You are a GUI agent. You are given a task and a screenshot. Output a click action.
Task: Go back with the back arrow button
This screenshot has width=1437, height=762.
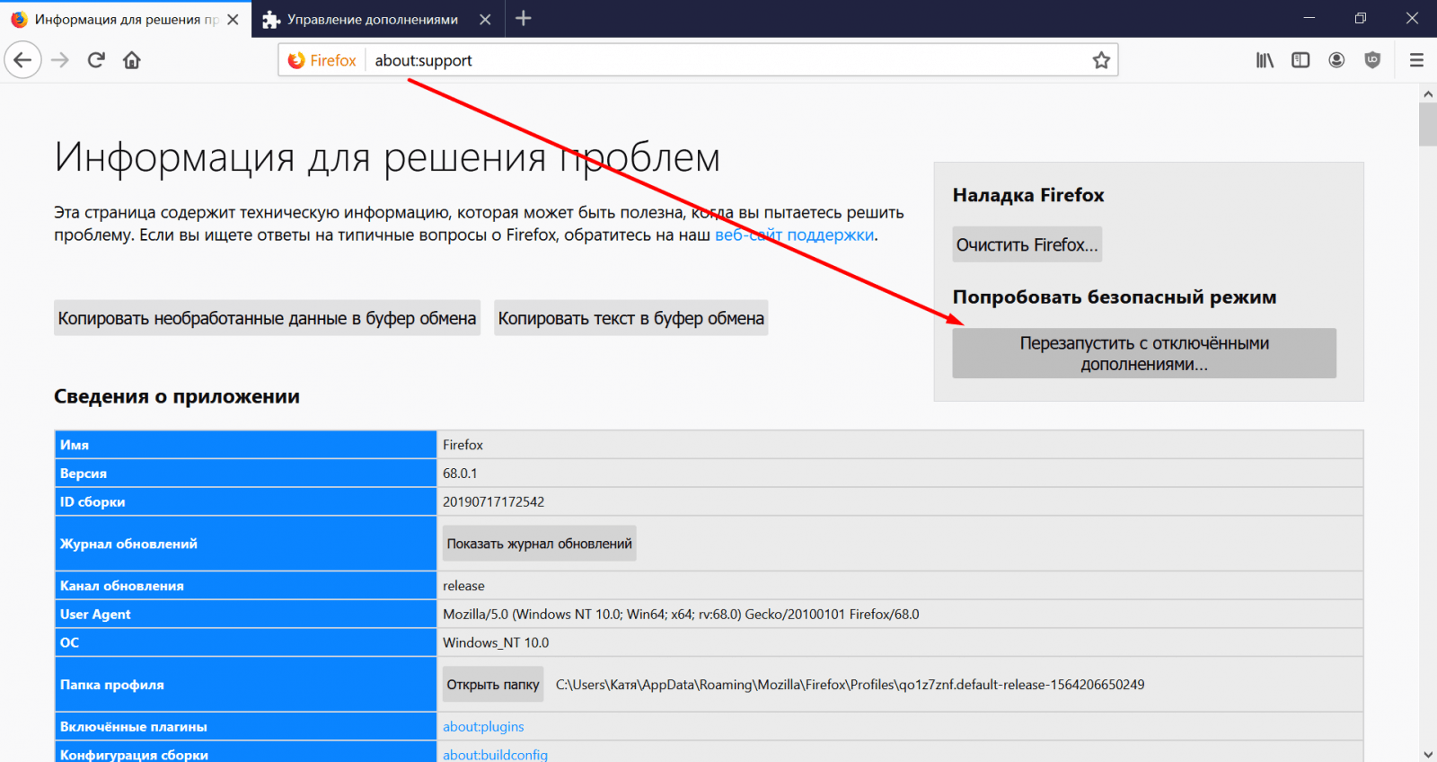tap(23, 60)
